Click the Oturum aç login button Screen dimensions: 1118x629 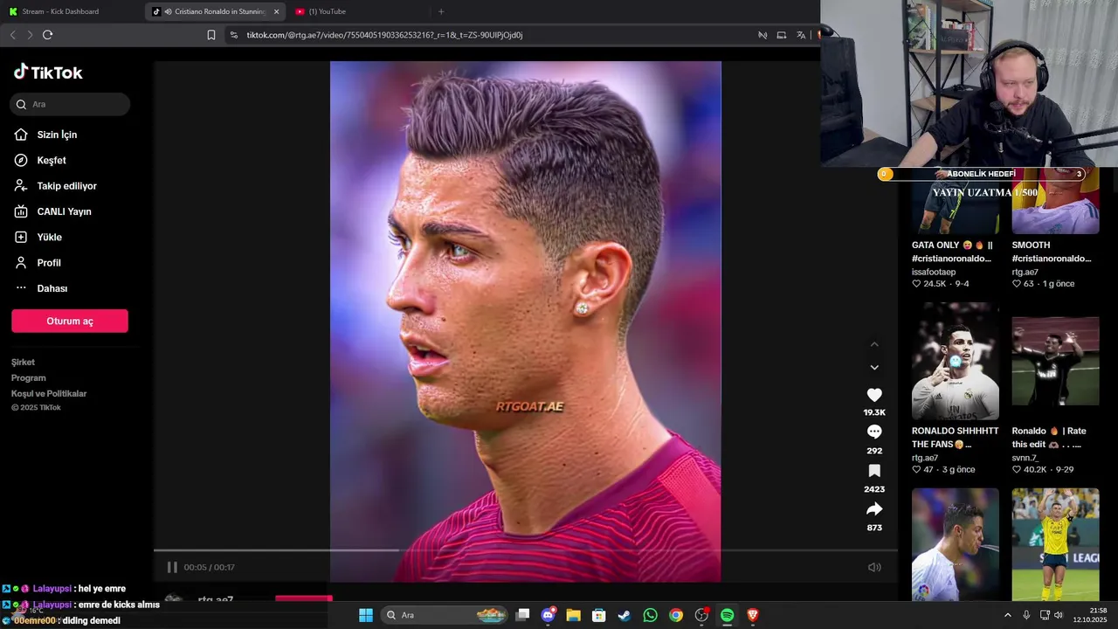point(70,321)
